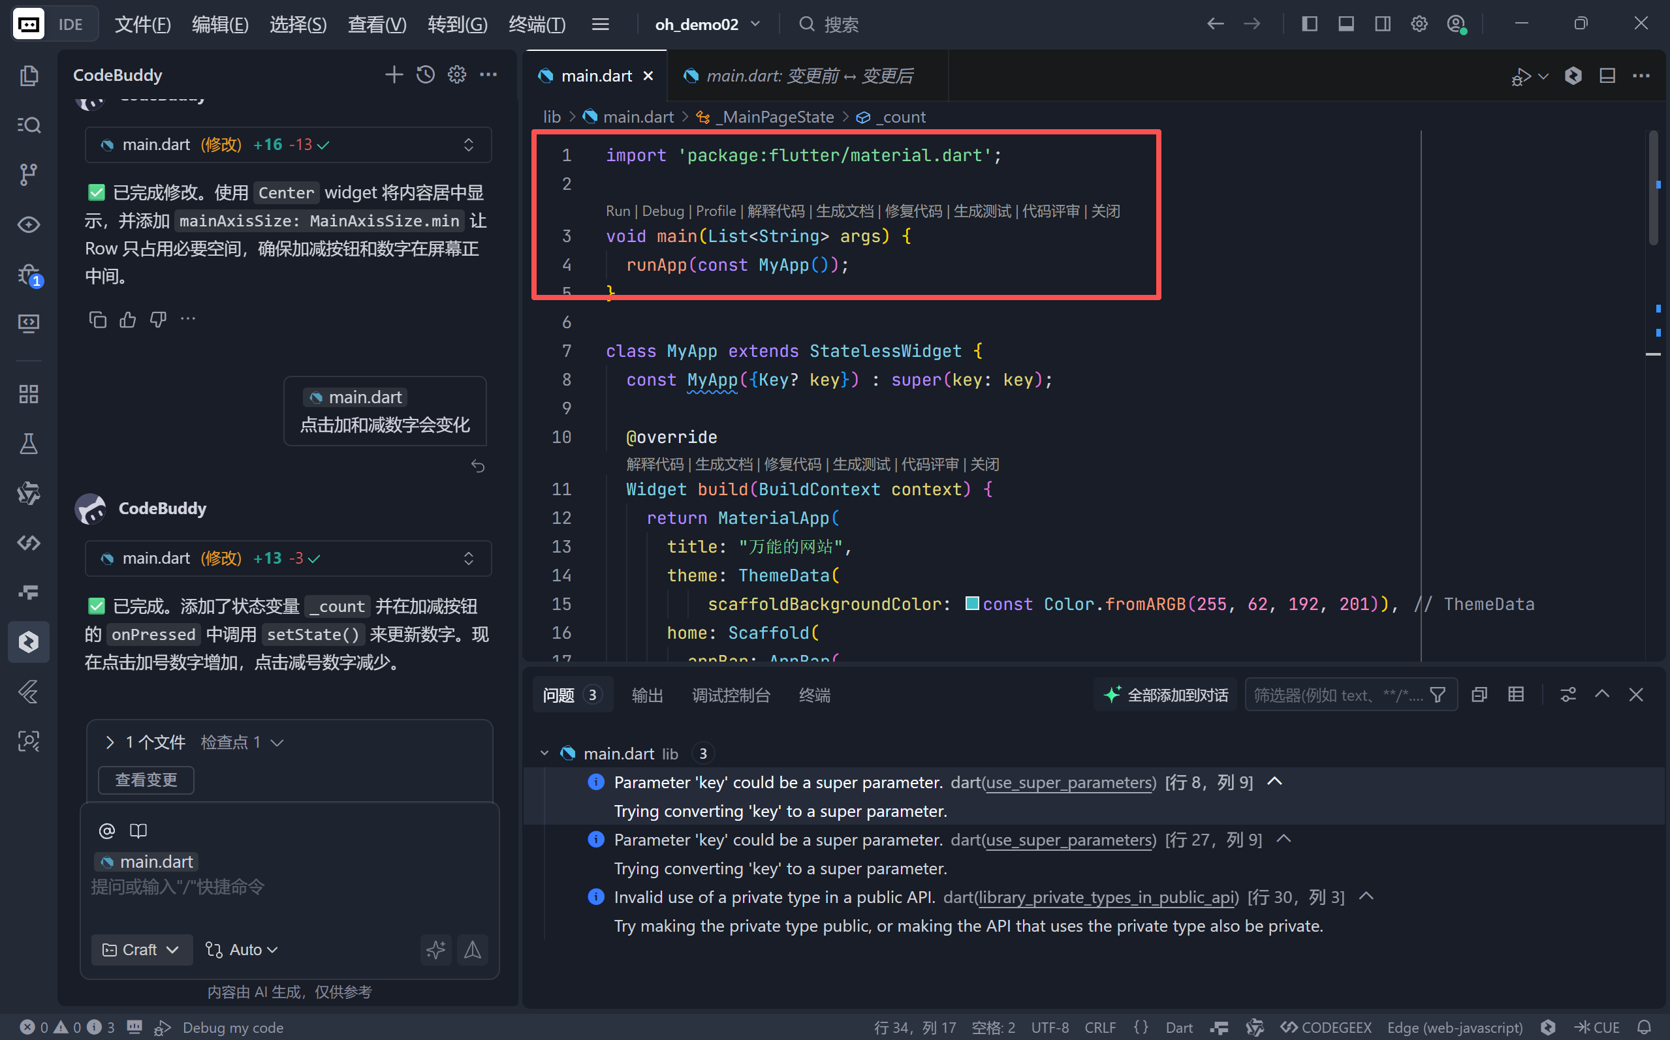Toggle problems view as table icon
The image size is (1670, 1040).
1516,695
